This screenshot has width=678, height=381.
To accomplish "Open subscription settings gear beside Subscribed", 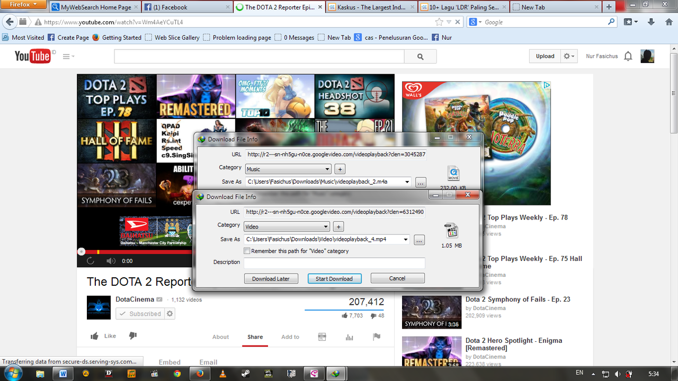I will 170,314.
